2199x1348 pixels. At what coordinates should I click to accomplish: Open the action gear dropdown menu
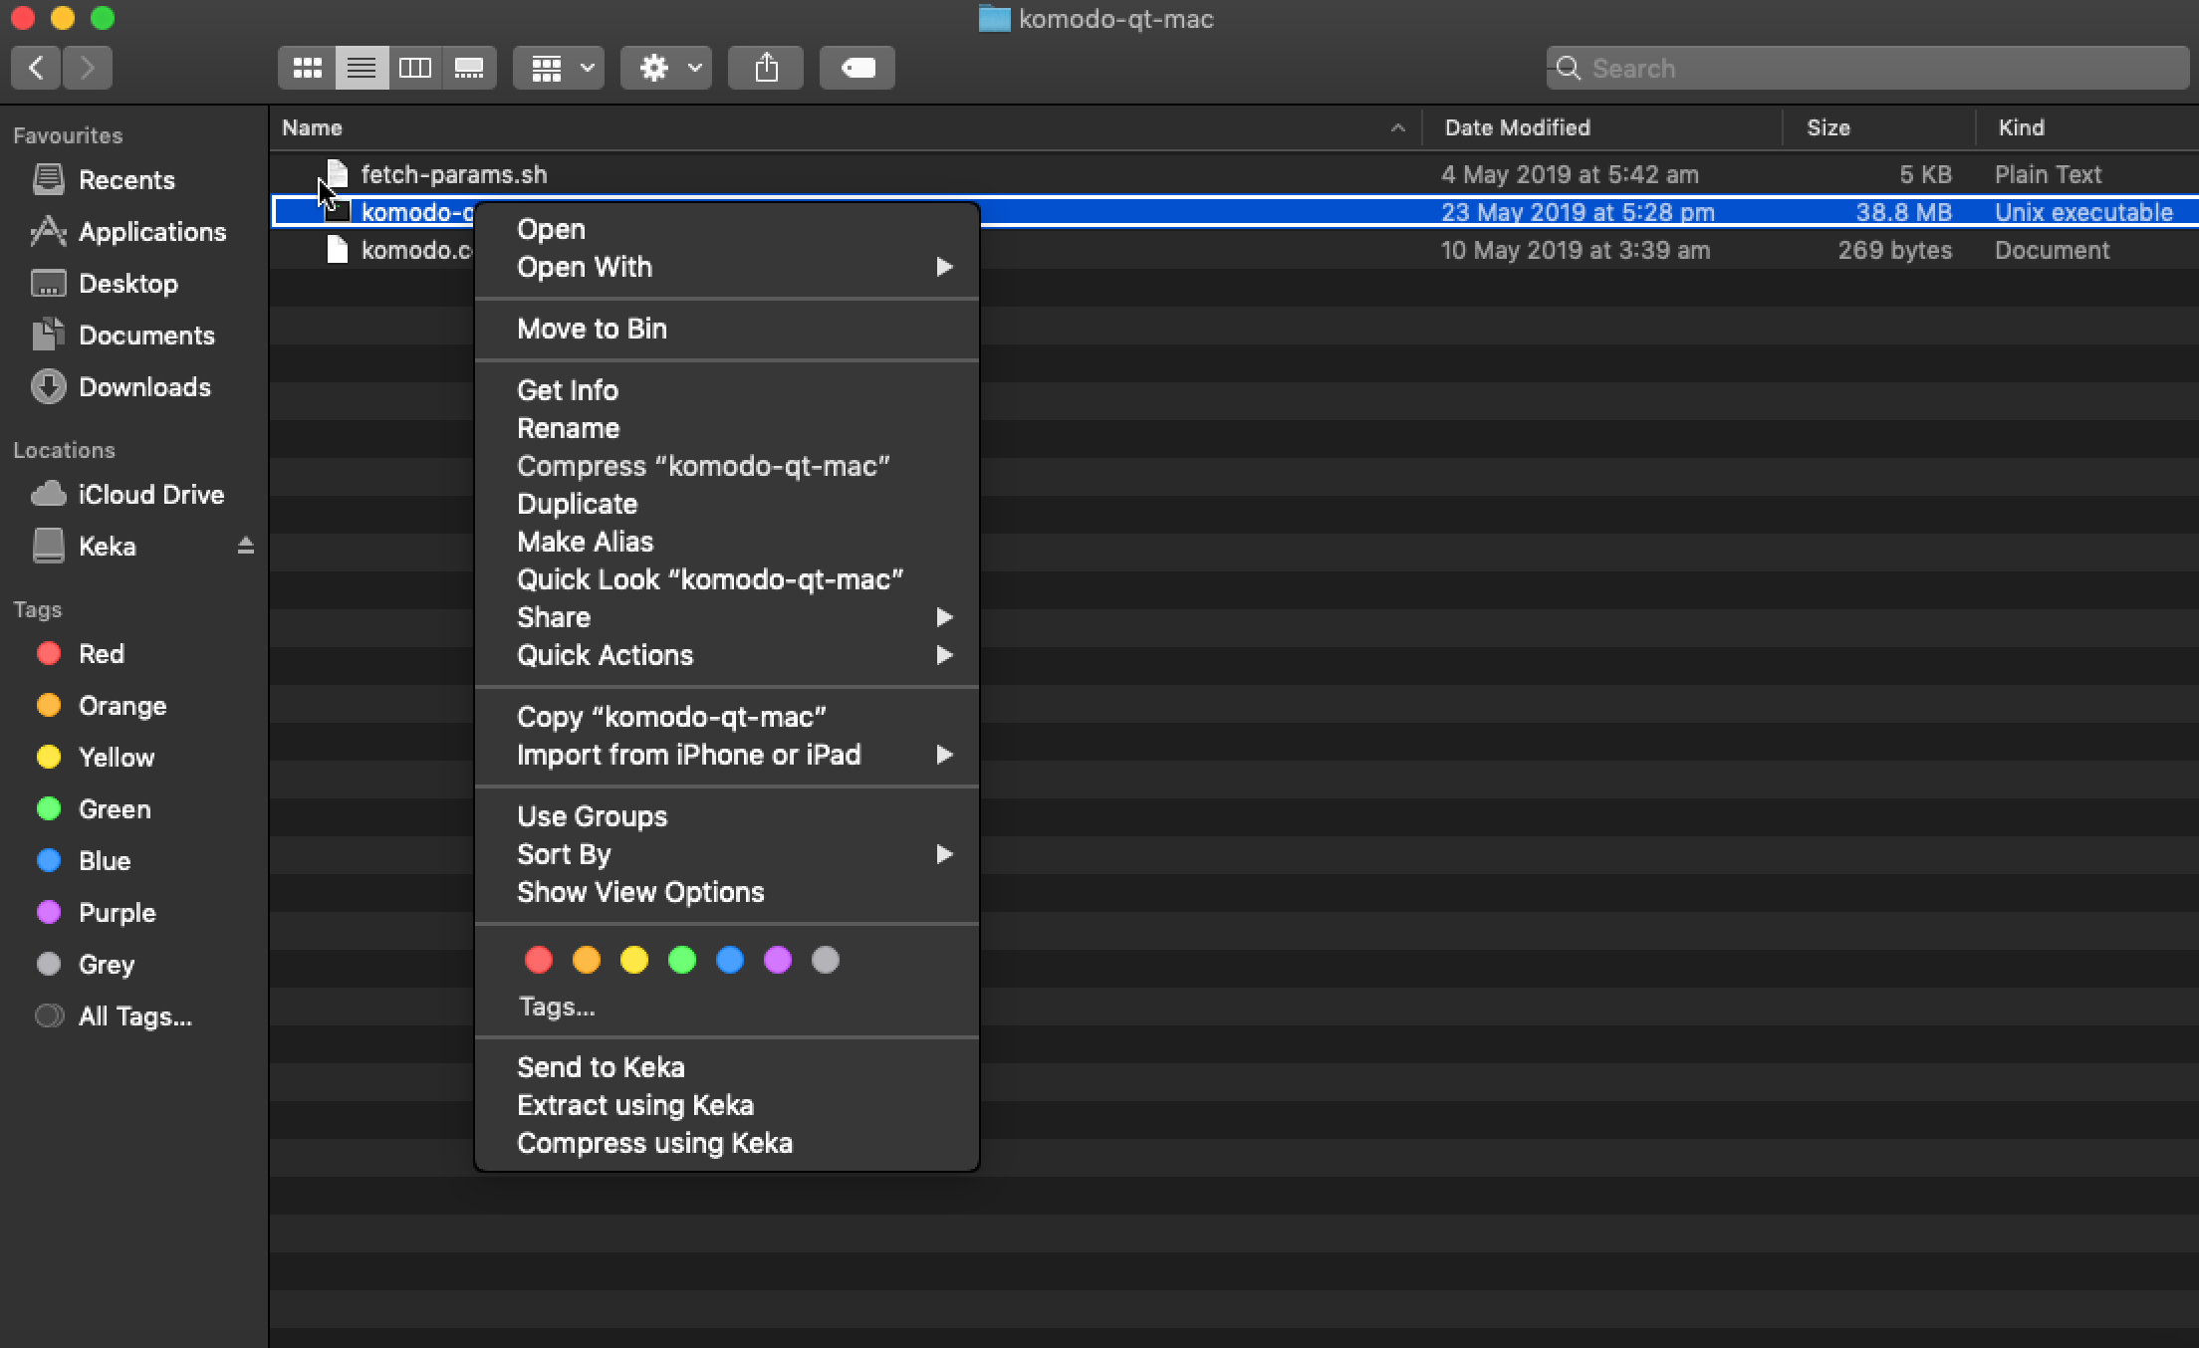(x=666, y=68)
